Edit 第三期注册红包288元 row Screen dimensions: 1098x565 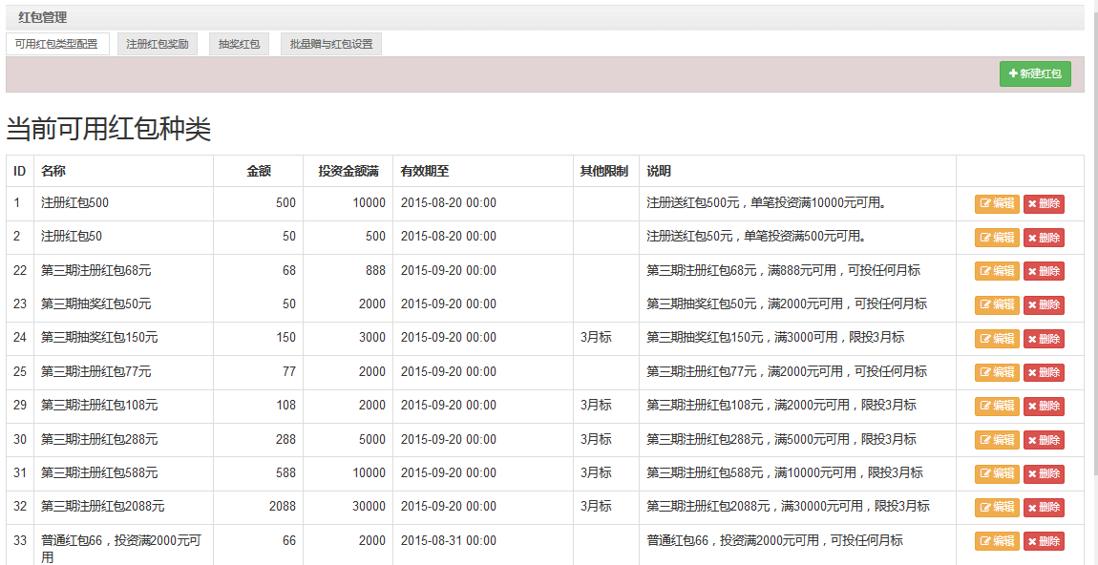(x=997, y=440)
